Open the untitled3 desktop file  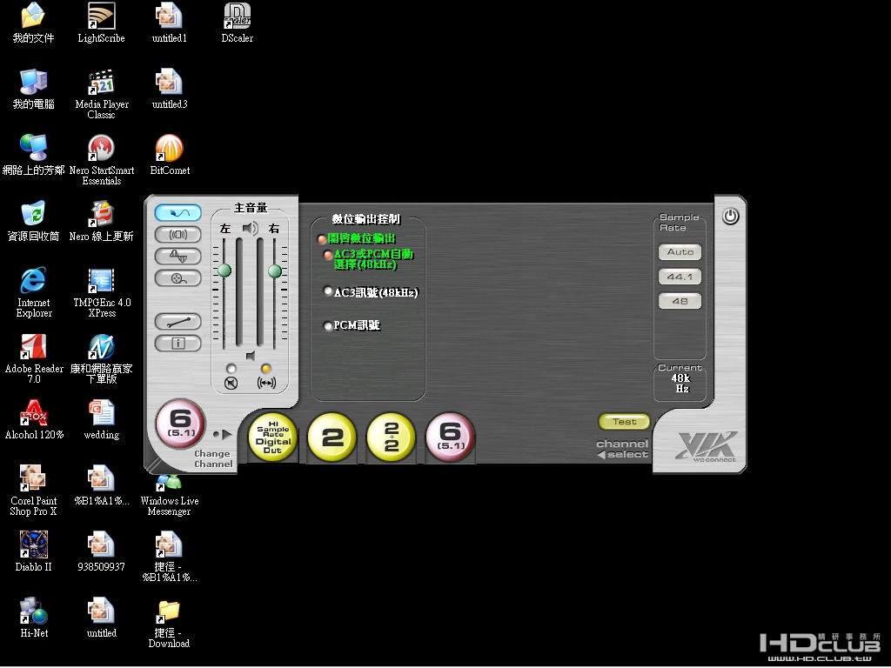(x=170, y=89)
